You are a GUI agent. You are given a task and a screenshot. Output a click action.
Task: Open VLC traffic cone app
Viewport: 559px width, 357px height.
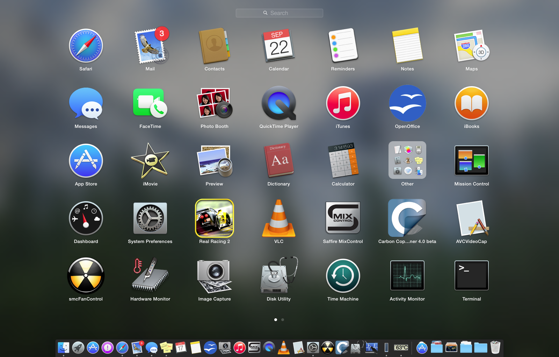click(x=279, y=218)
